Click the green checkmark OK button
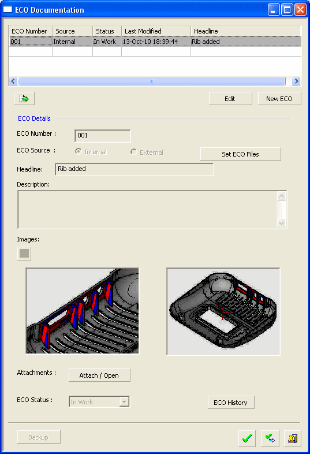Screen dimensions: 310x454 (x=247, y=438)
